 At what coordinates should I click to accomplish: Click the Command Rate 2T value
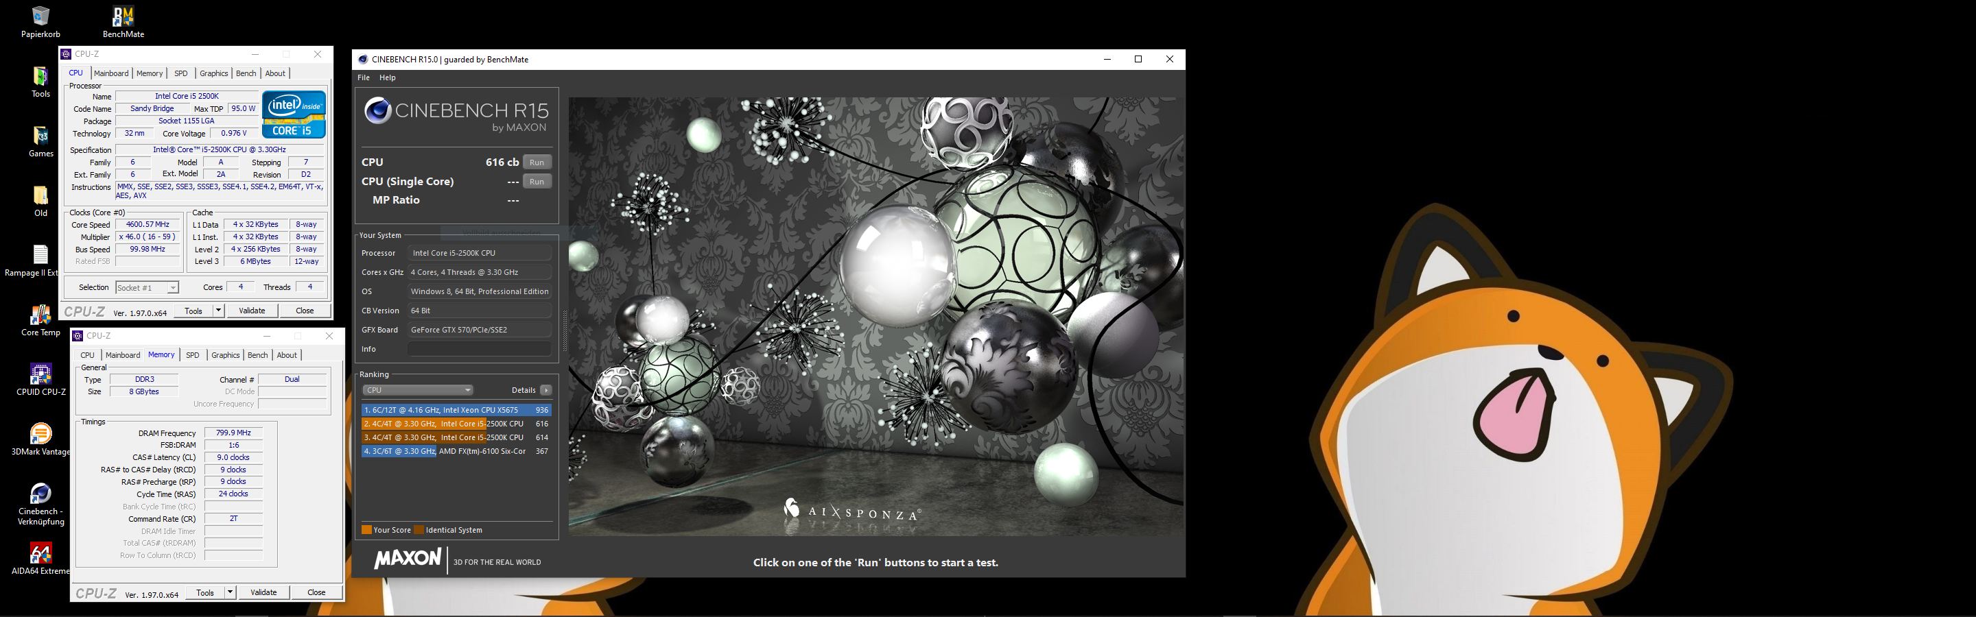[234, 519]
